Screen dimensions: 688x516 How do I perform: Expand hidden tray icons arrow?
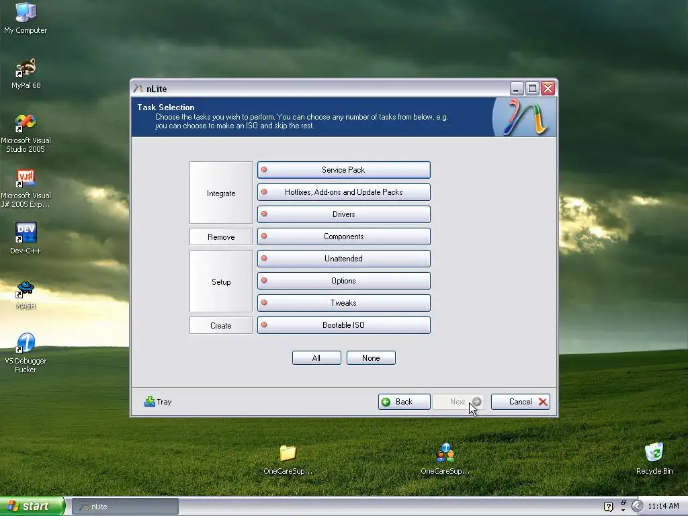tap(637, 507)
